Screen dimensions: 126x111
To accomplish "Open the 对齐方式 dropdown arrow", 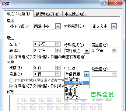I will tap(58, 26).
